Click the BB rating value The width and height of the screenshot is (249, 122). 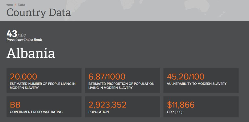click(x=15, y=104)
